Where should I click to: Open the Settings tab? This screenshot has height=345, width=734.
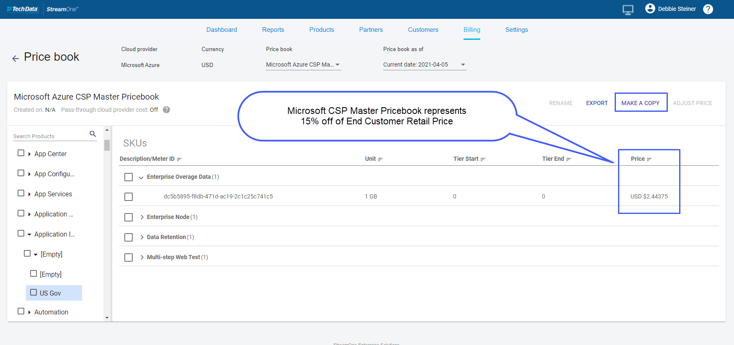point(517,30)
